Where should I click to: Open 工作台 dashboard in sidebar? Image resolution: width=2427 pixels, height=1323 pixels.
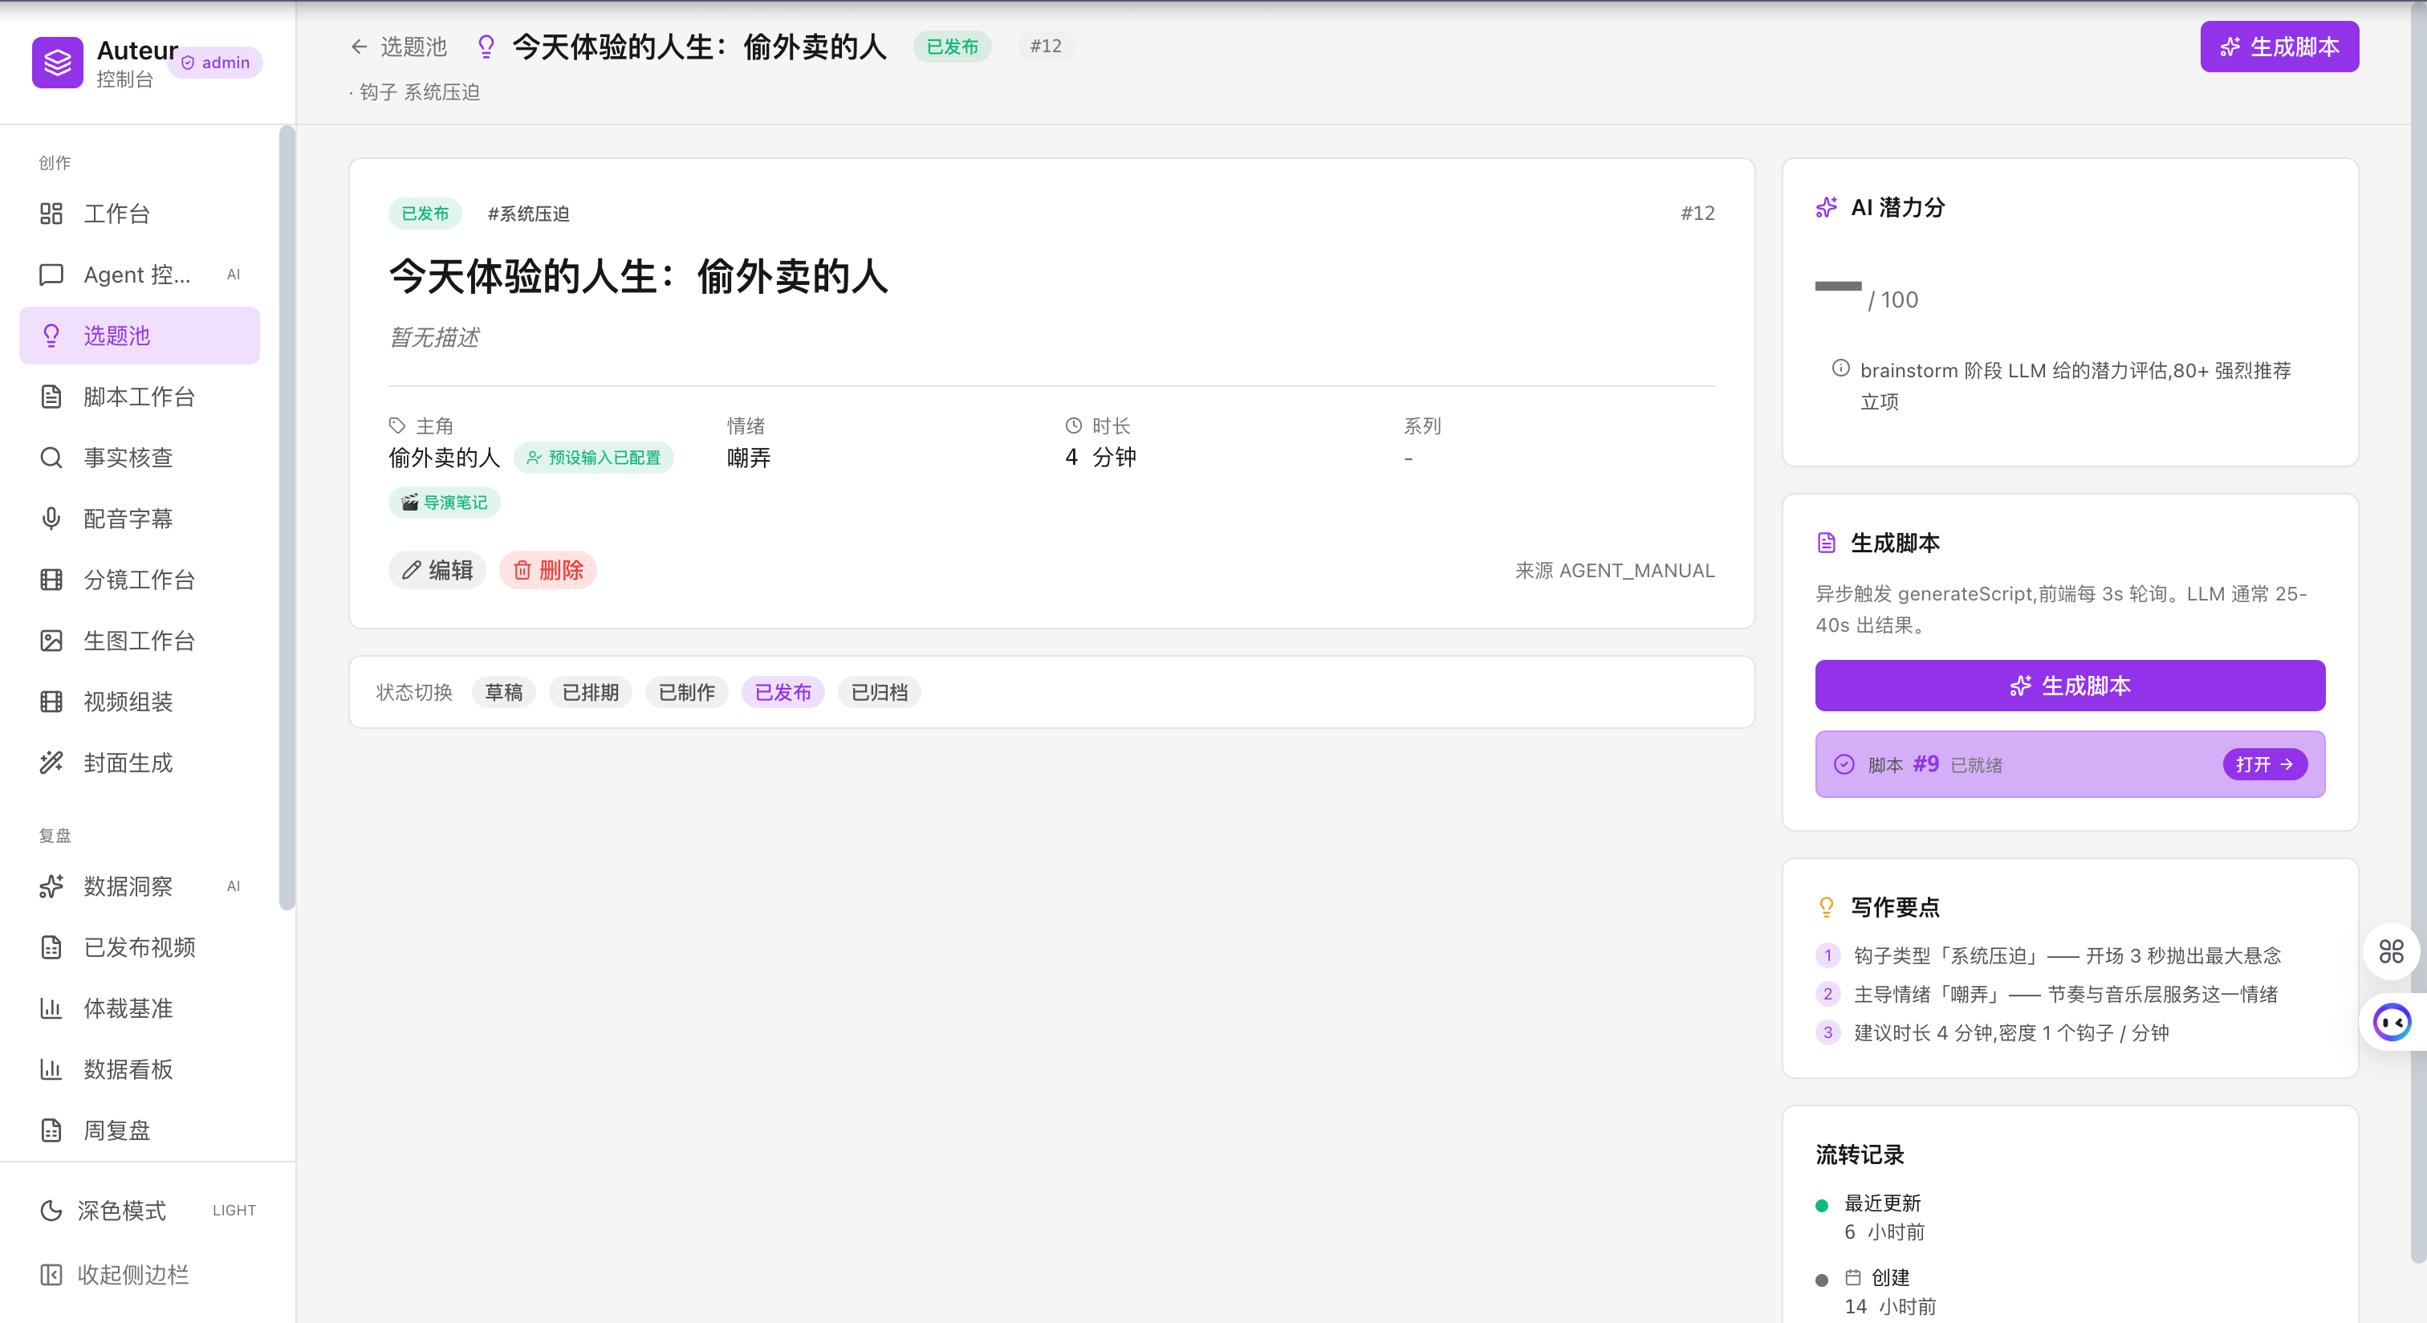[x=140, y=214]
